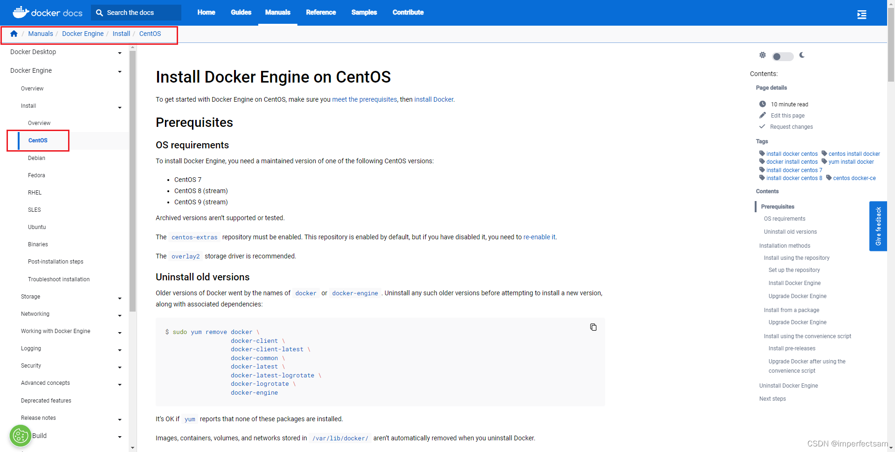
Task: Open Post-installation steps page
Action: [x=55, y=262]
